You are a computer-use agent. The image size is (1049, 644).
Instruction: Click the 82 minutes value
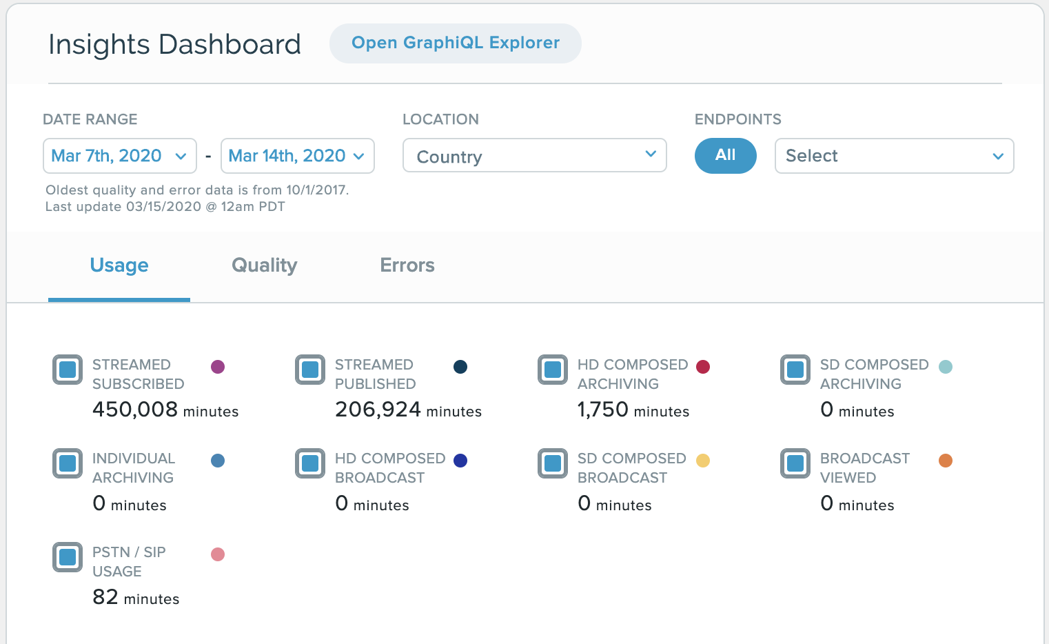click(x=136, y=597)
